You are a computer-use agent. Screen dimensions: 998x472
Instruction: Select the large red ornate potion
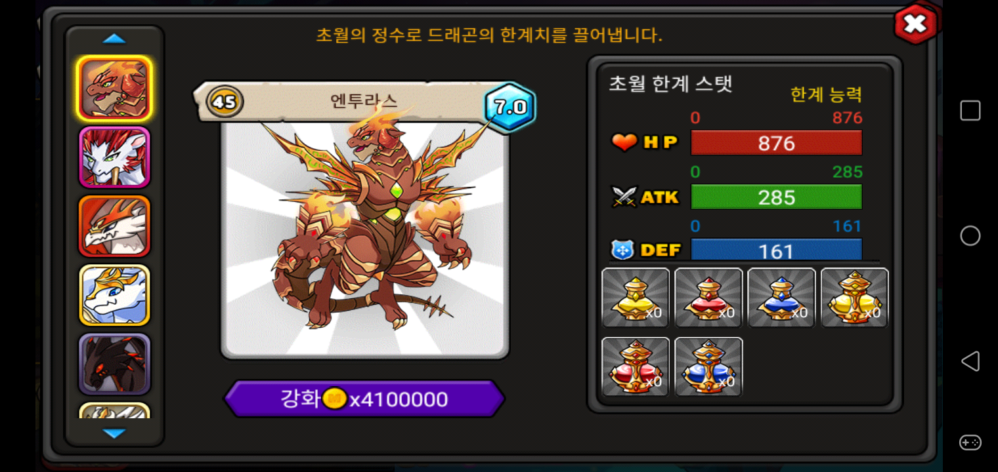click(x=636, y=367)
